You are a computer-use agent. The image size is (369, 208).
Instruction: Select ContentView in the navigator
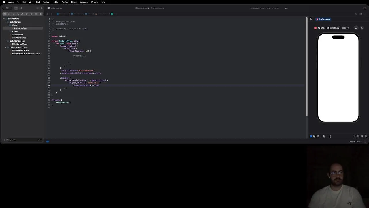pos(18,35)
